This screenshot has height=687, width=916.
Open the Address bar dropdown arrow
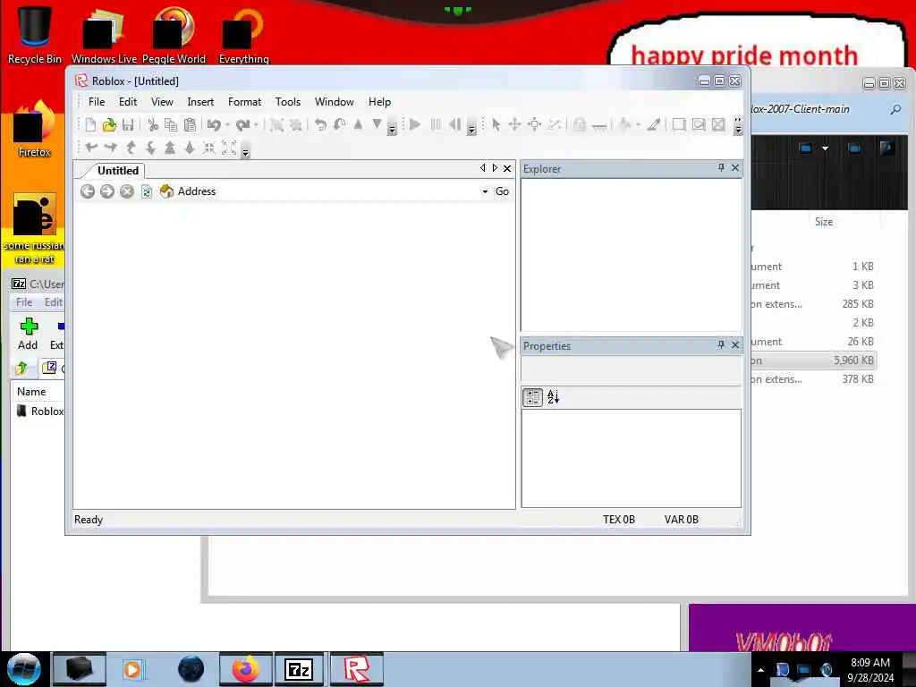pyautogui.click(x=485, y=191)
